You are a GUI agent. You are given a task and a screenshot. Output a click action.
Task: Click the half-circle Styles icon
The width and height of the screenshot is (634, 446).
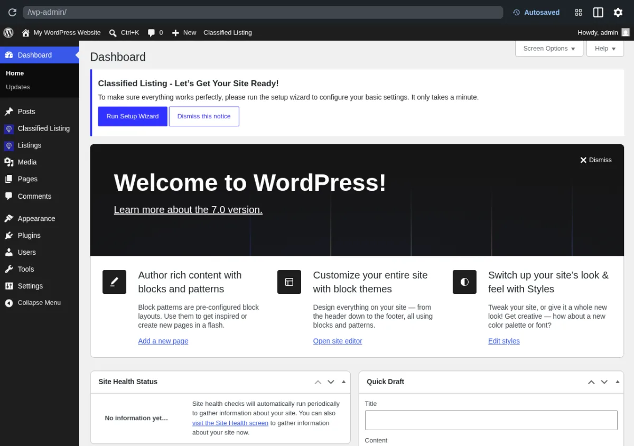[x=464, y=282]
